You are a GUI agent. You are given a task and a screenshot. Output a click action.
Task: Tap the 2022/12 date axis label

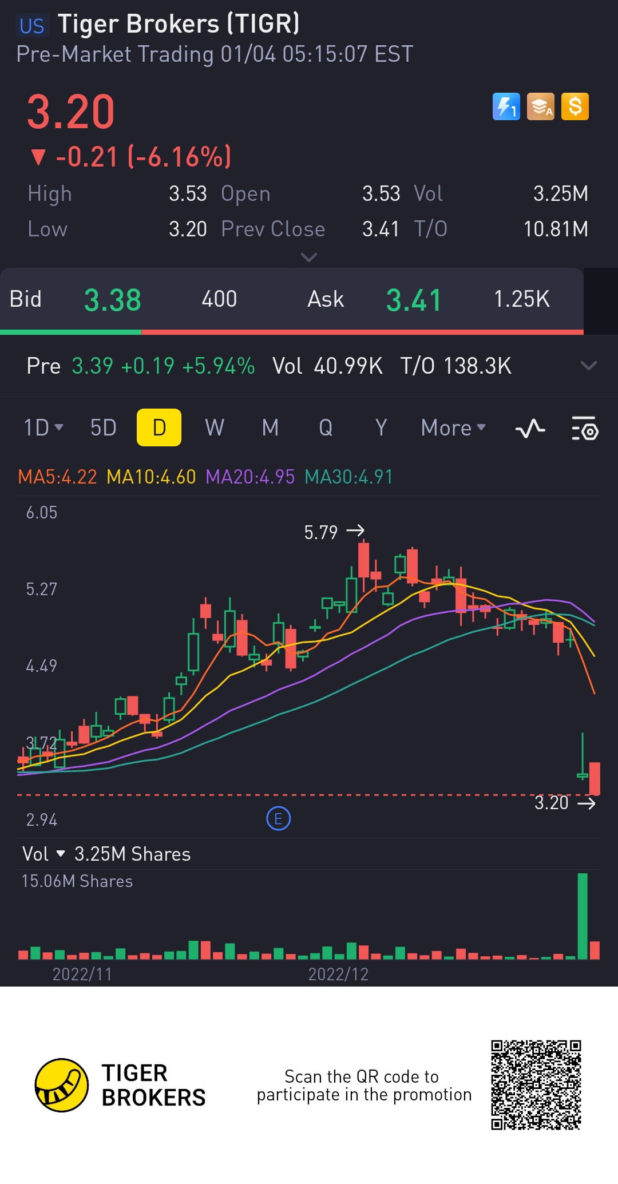click(338, 974)
